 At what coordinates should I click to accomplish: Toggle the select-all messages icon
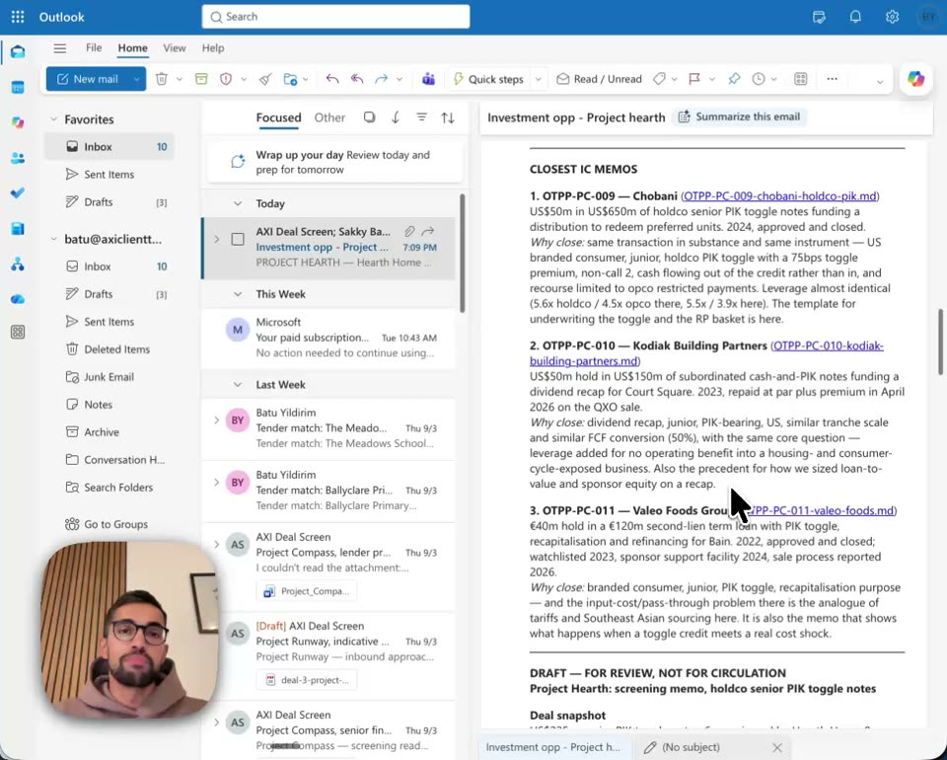click(369, 117)
